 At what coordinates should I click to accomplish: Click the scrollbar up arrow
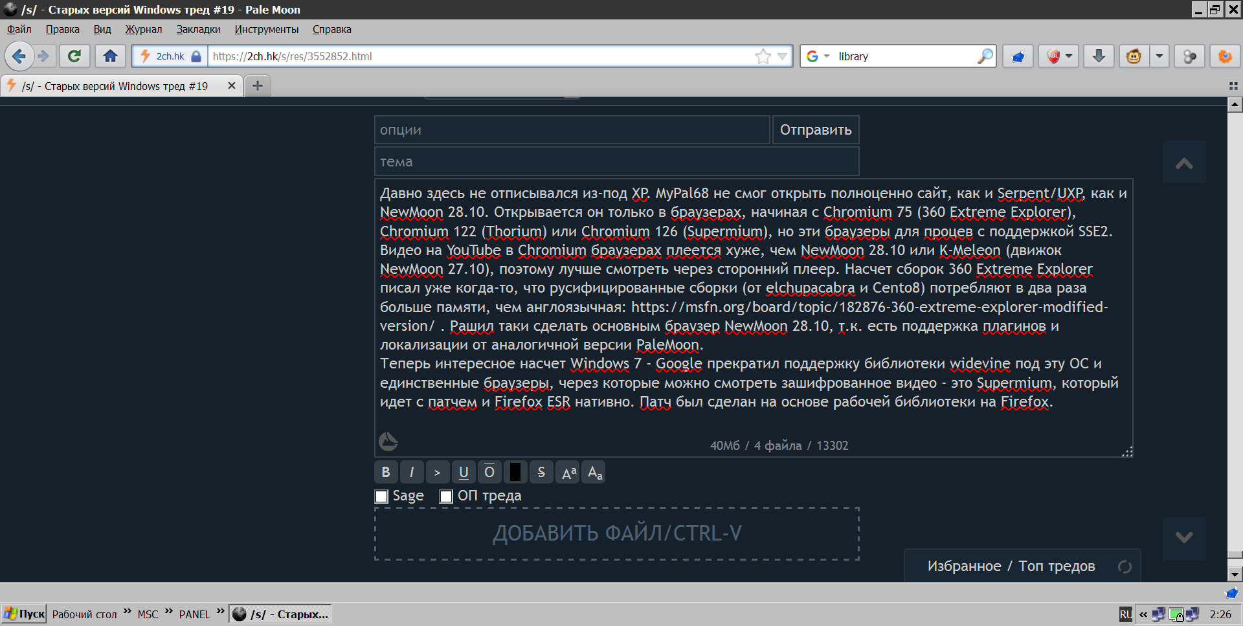tap(1235, 104)
